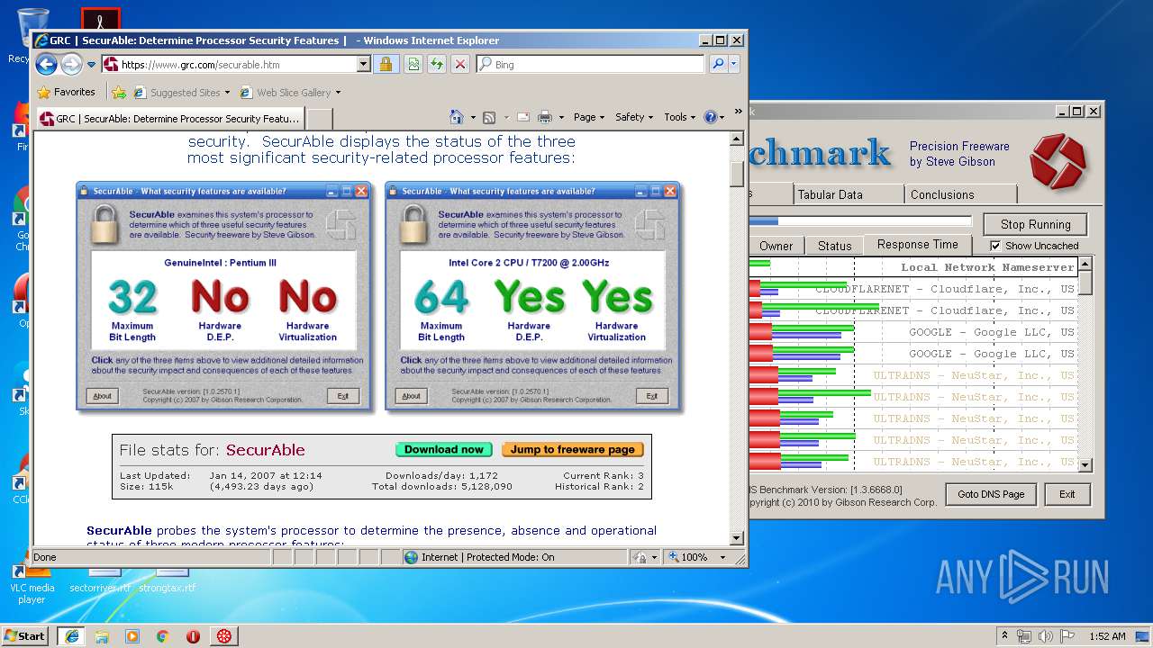Stop loading with the red X
The height and width of the screenshot is (648, 1153).
click(x=460, y=64)
